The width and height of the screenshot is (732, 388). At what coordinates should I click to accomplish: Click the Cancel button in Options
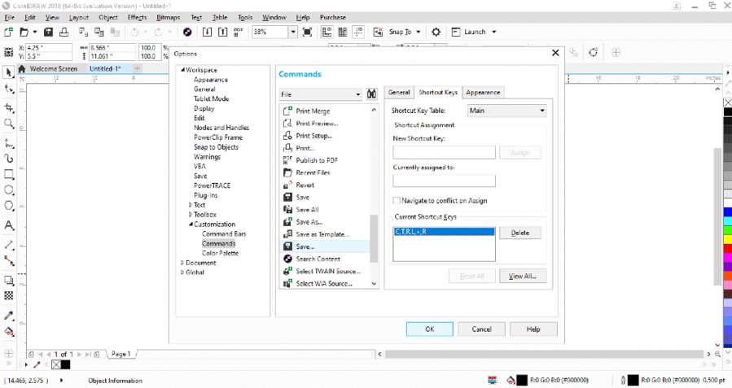tap(481, 329)
